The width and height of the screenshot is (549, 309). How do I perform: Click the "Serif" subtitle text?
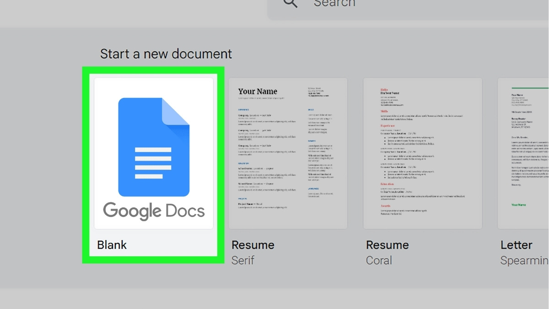[243, 260]
